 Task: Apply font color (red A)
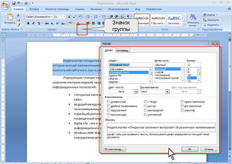[x=78, y=23]
